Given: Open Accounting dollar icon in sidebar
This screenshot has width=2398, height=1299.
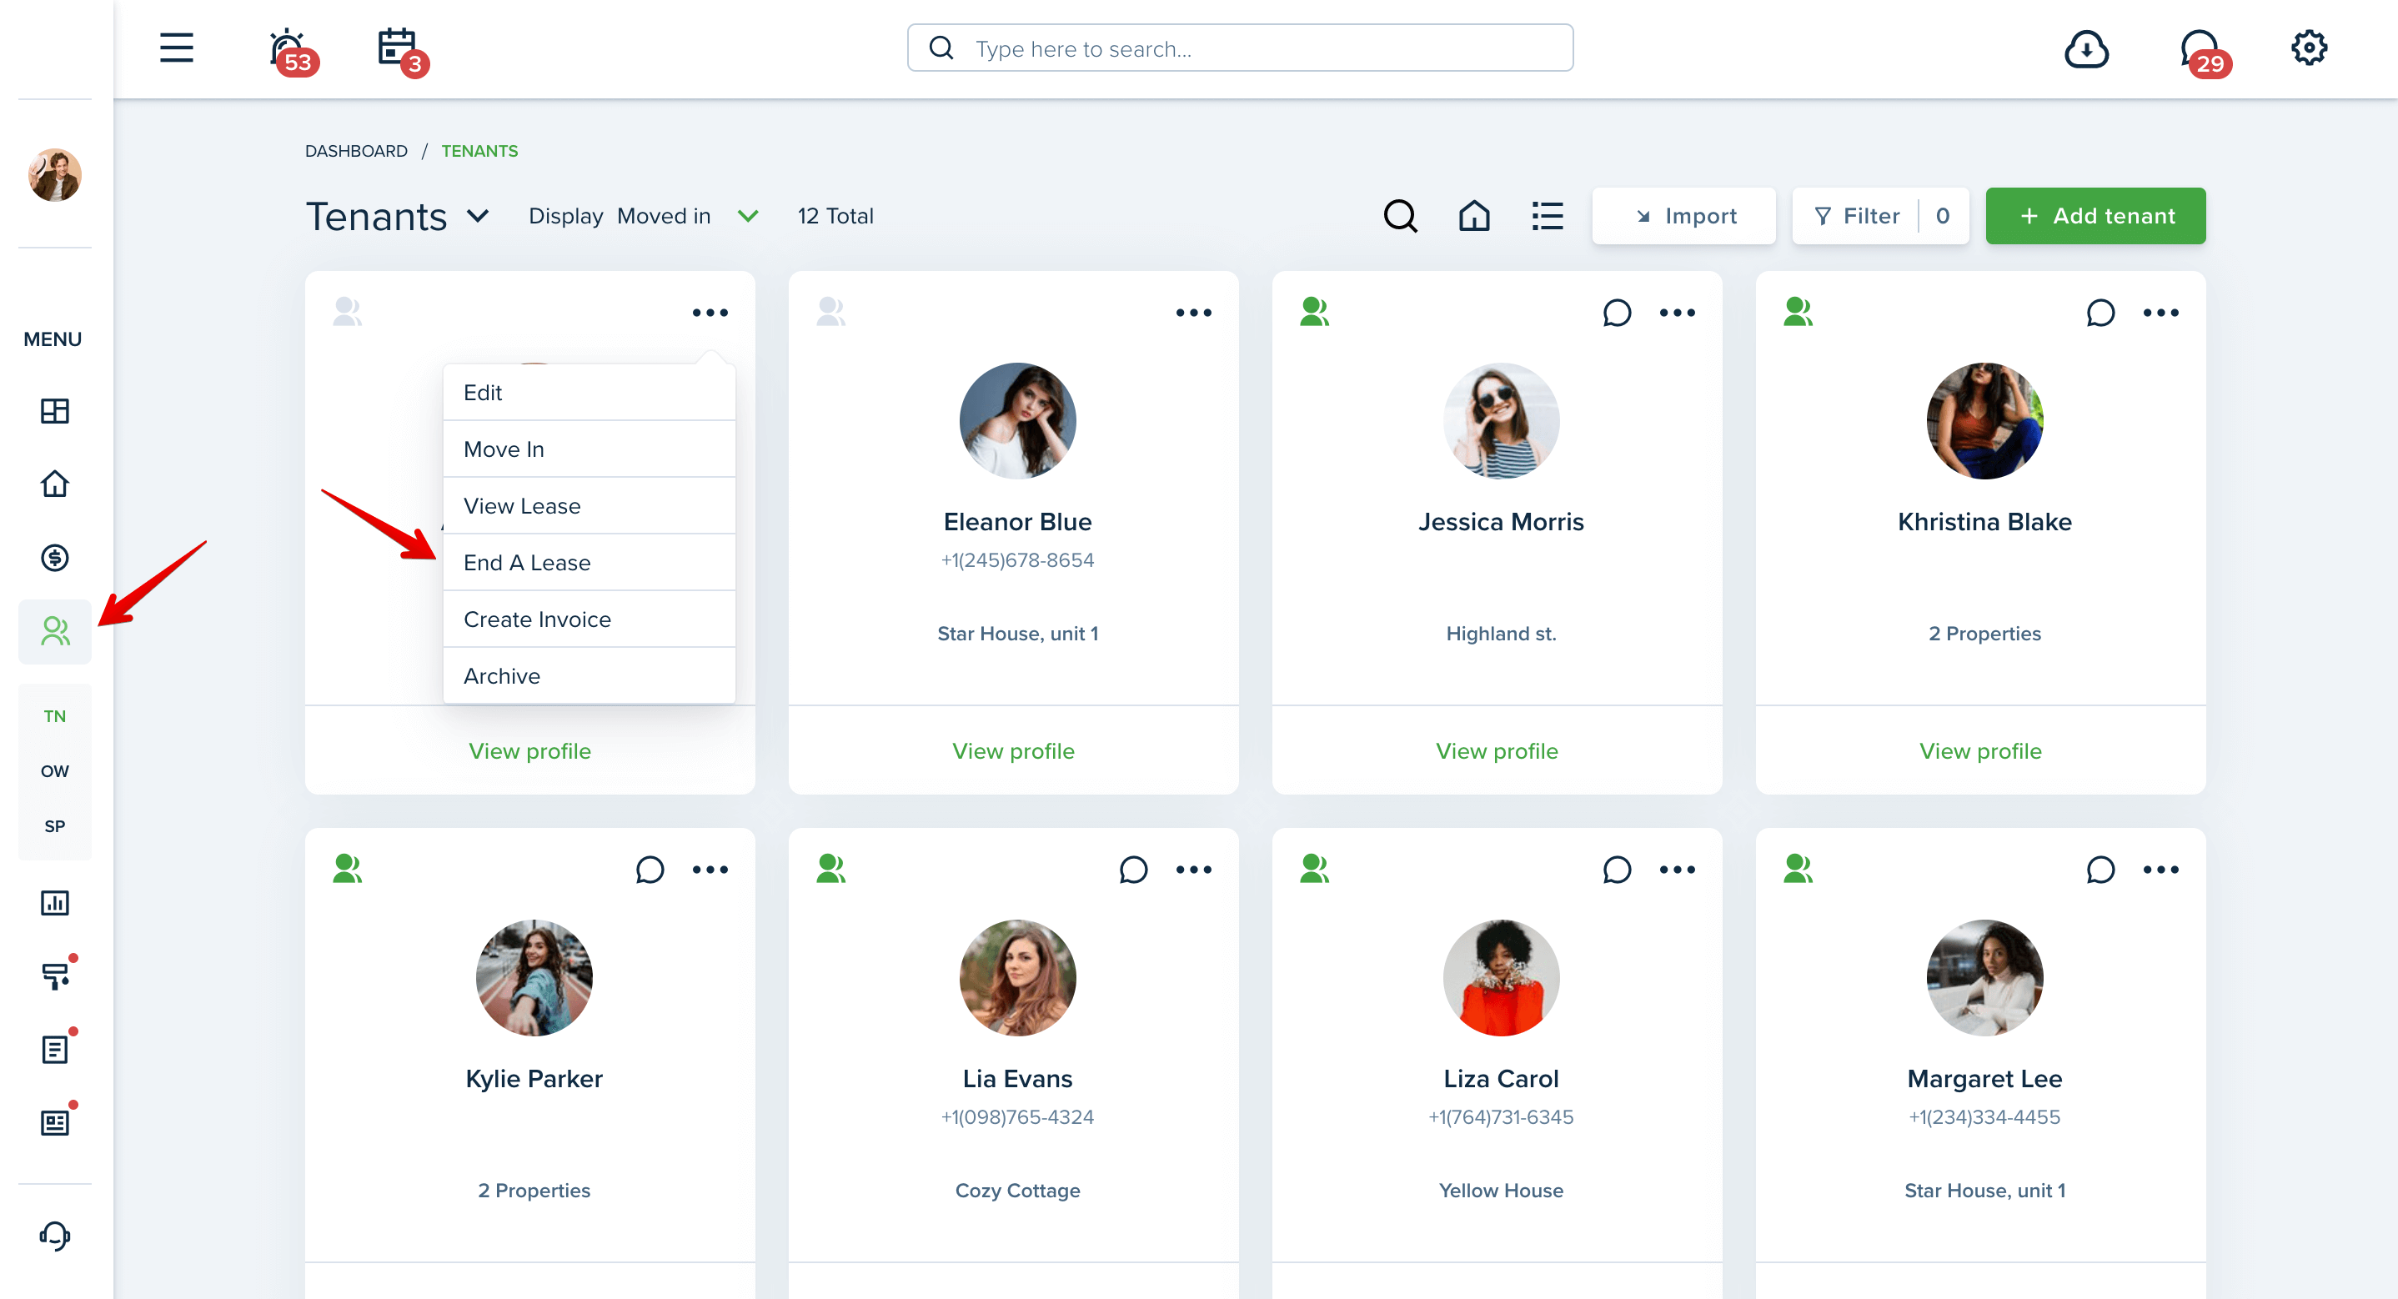Looking at the screenshot, I should 55,557.
